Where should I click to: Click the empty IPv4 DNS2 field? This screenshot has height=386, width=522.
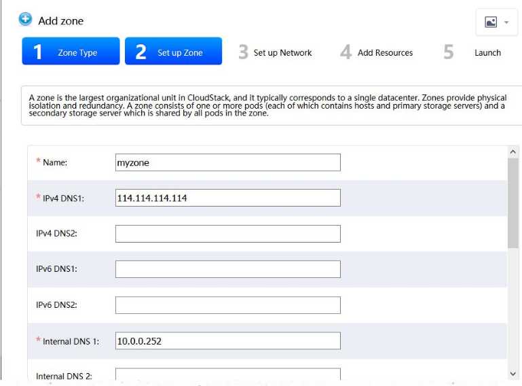[228, 234]
